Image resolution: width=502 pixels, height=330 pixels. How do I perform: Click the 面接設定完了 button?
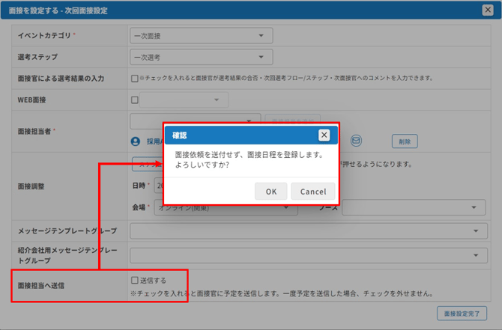coord(462,314)
